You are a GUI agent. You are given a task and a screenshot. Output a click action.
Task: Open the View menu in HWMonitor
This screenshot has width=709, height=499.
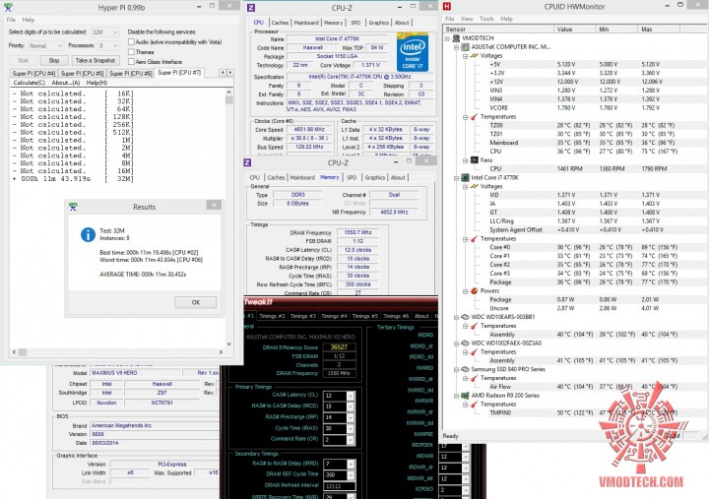[467, 19]
